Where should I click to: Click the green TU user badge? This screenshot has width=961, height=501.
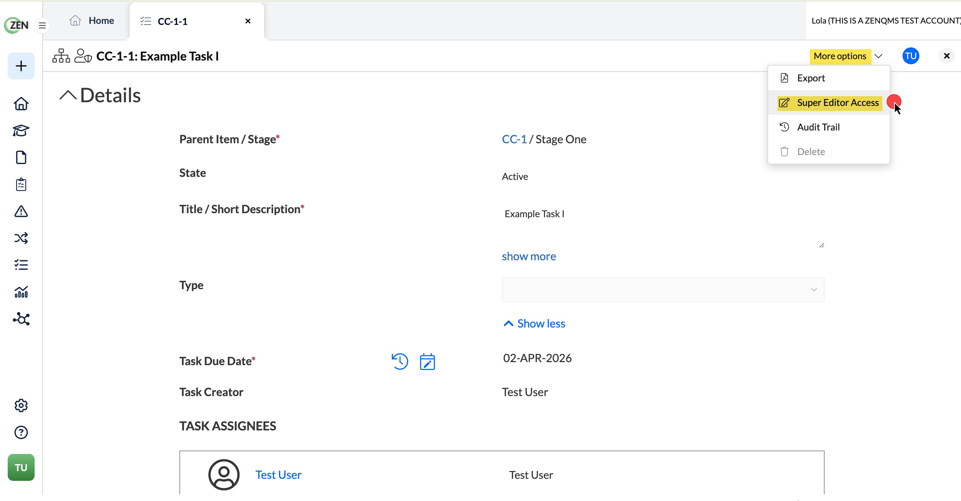(21, 467)
